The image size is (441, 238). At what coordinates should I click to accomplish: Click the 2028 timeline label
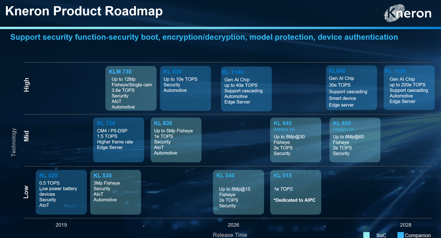tap(405, 225)
